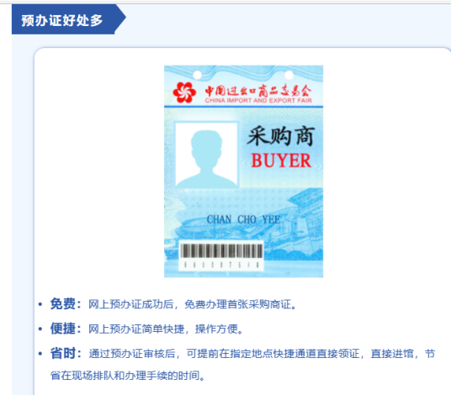
Task: Click the text 通过预办证审核后 line
Action: click(262, 354)
